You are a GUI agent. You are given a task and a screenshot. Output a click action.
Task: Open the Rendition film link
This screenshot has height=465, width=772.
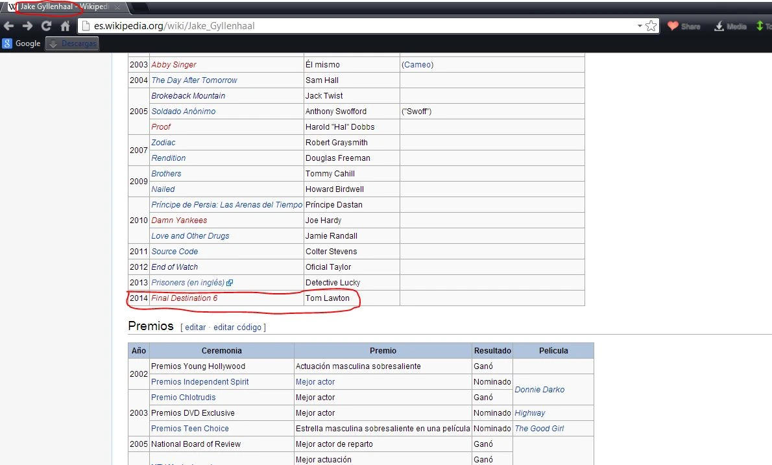(169, 158)
